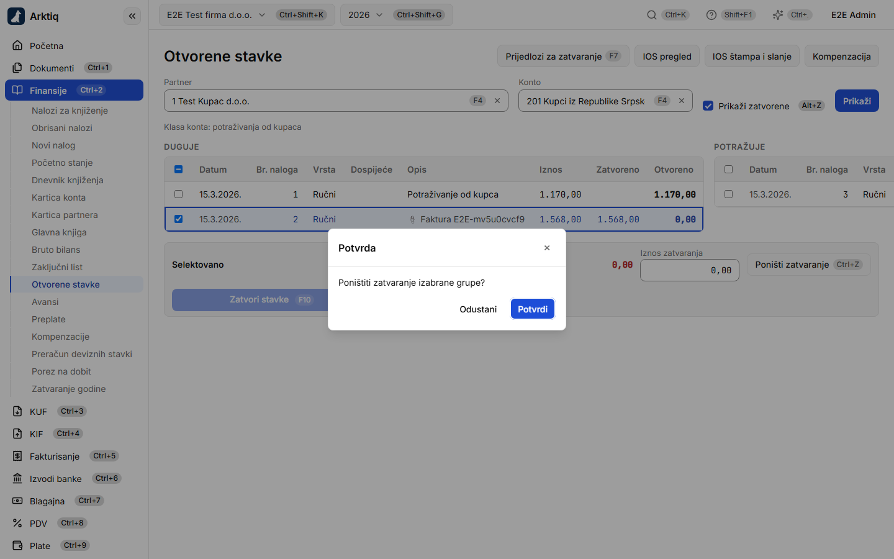Confirm with the Potvrdi button
This screenshot has width=894, height=559.
pos(533,309)
